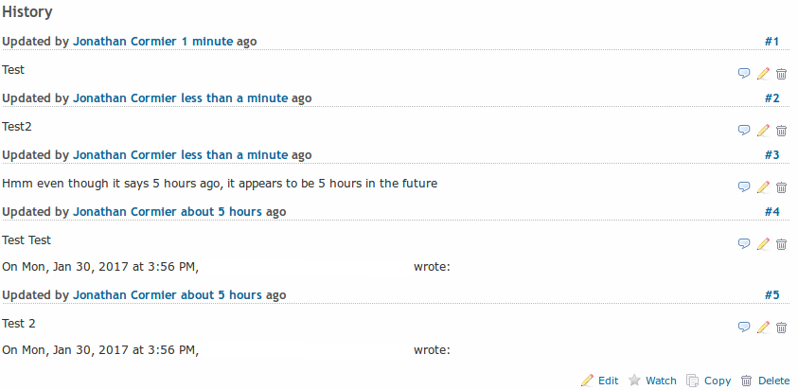Quote the Test2 note via the bubble icon
The height and width of the screenshot is (390, 798).
(x=743, y=131)
